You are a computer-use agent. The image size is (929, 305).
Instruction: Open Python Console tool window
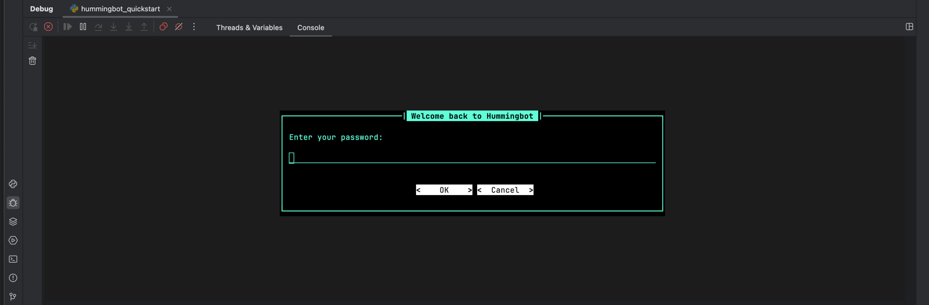click(13, 184)
